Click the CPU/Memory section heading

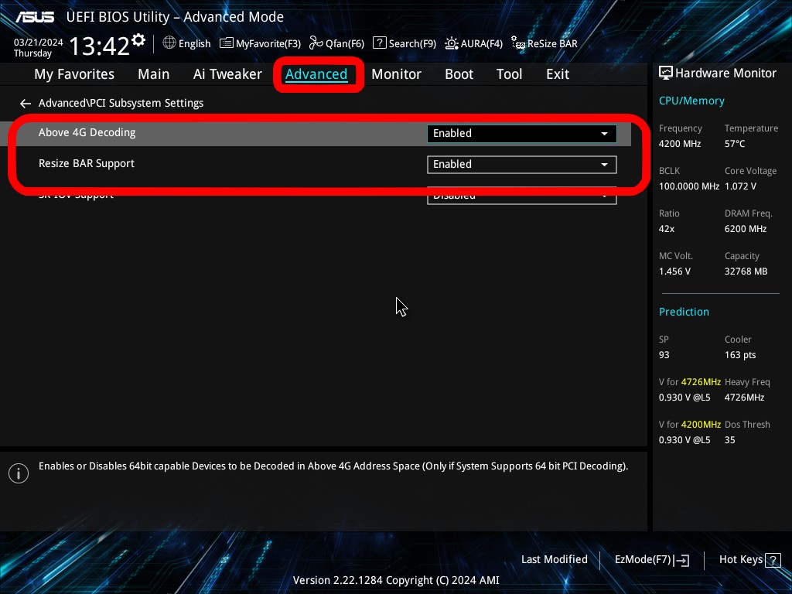691,101
